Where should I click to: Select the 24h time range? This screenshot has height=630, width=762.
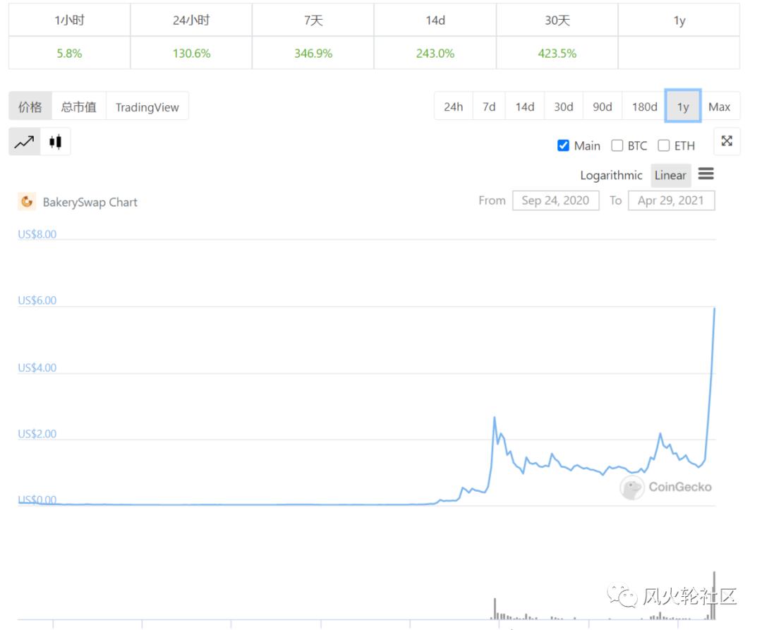click(x=453, y=107)
